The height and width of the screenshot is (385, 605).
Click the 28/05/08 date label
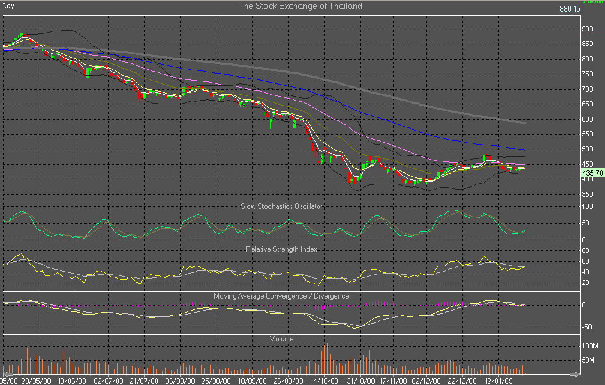[x=36, y=381]
